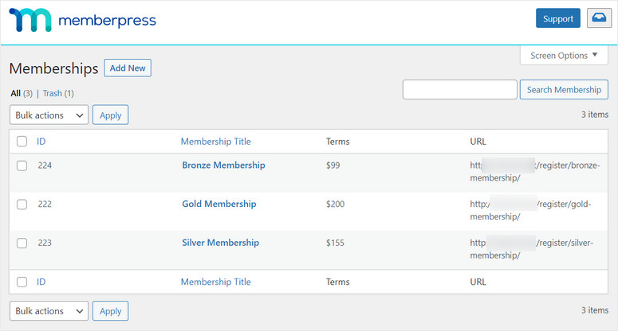This screenshot has height=331, width=618.
Task: Sort by the top ID column header
Action: [41, 142]
